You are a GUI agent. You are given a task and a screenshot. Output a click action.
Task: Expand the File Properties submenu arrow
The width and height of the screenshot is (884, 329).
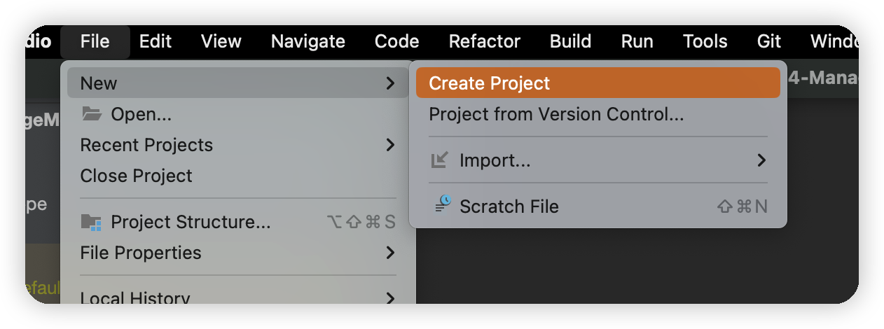click(x=390, y=253)
